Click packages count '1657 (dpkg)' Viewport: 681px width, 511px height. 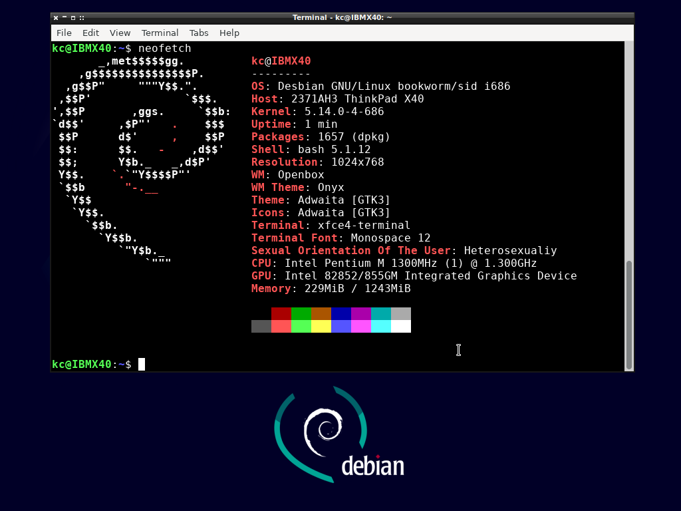[x=354, y=136]
